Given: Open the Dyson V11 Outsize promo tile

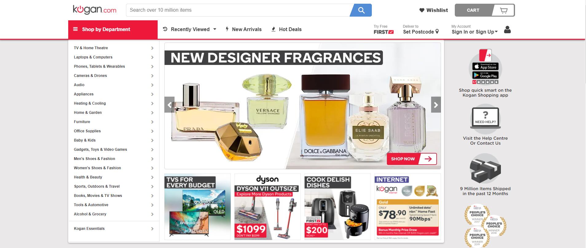Looking at the screenshot, I should point(267,207).
